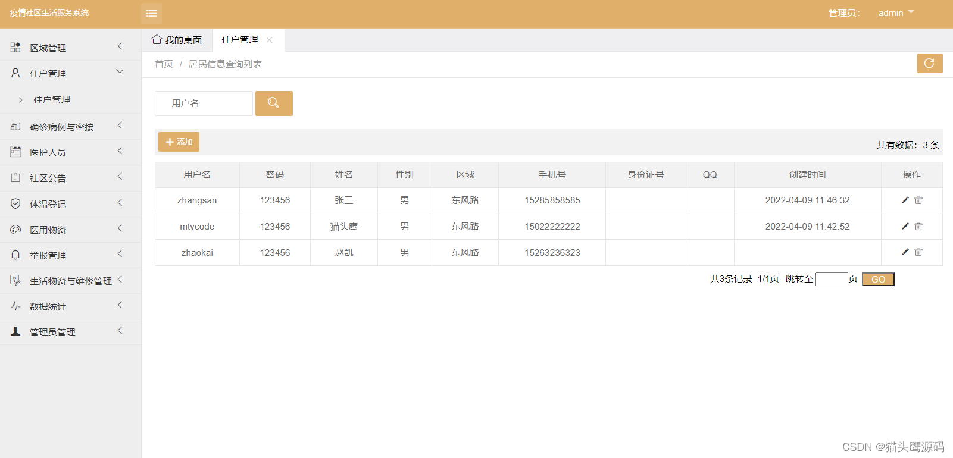The height and width of the screenshot is (458, 953).
Task: Close the 住户管理 tab with its X
Action: click(269, 40)
